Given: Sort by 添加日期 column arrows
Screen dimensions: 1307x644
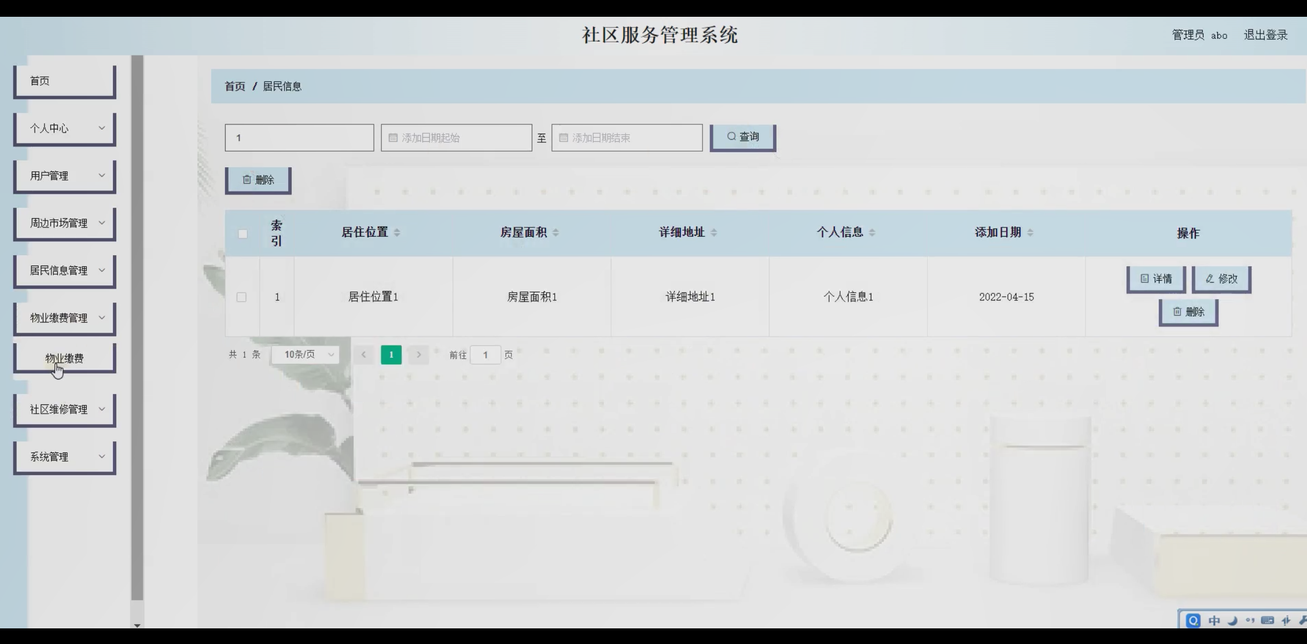Looking at the screenshot, I should [x=1030, y=233].
